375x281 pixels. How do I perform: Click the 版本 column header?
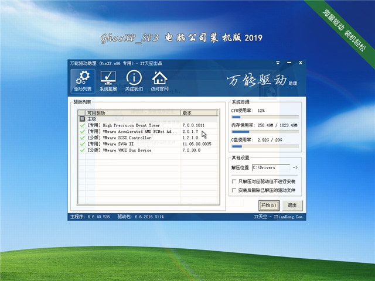pyautogui.click(x=199, y=113)
